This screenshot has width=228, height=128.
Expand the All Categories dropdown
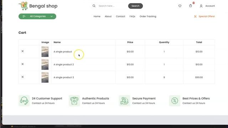37,16
